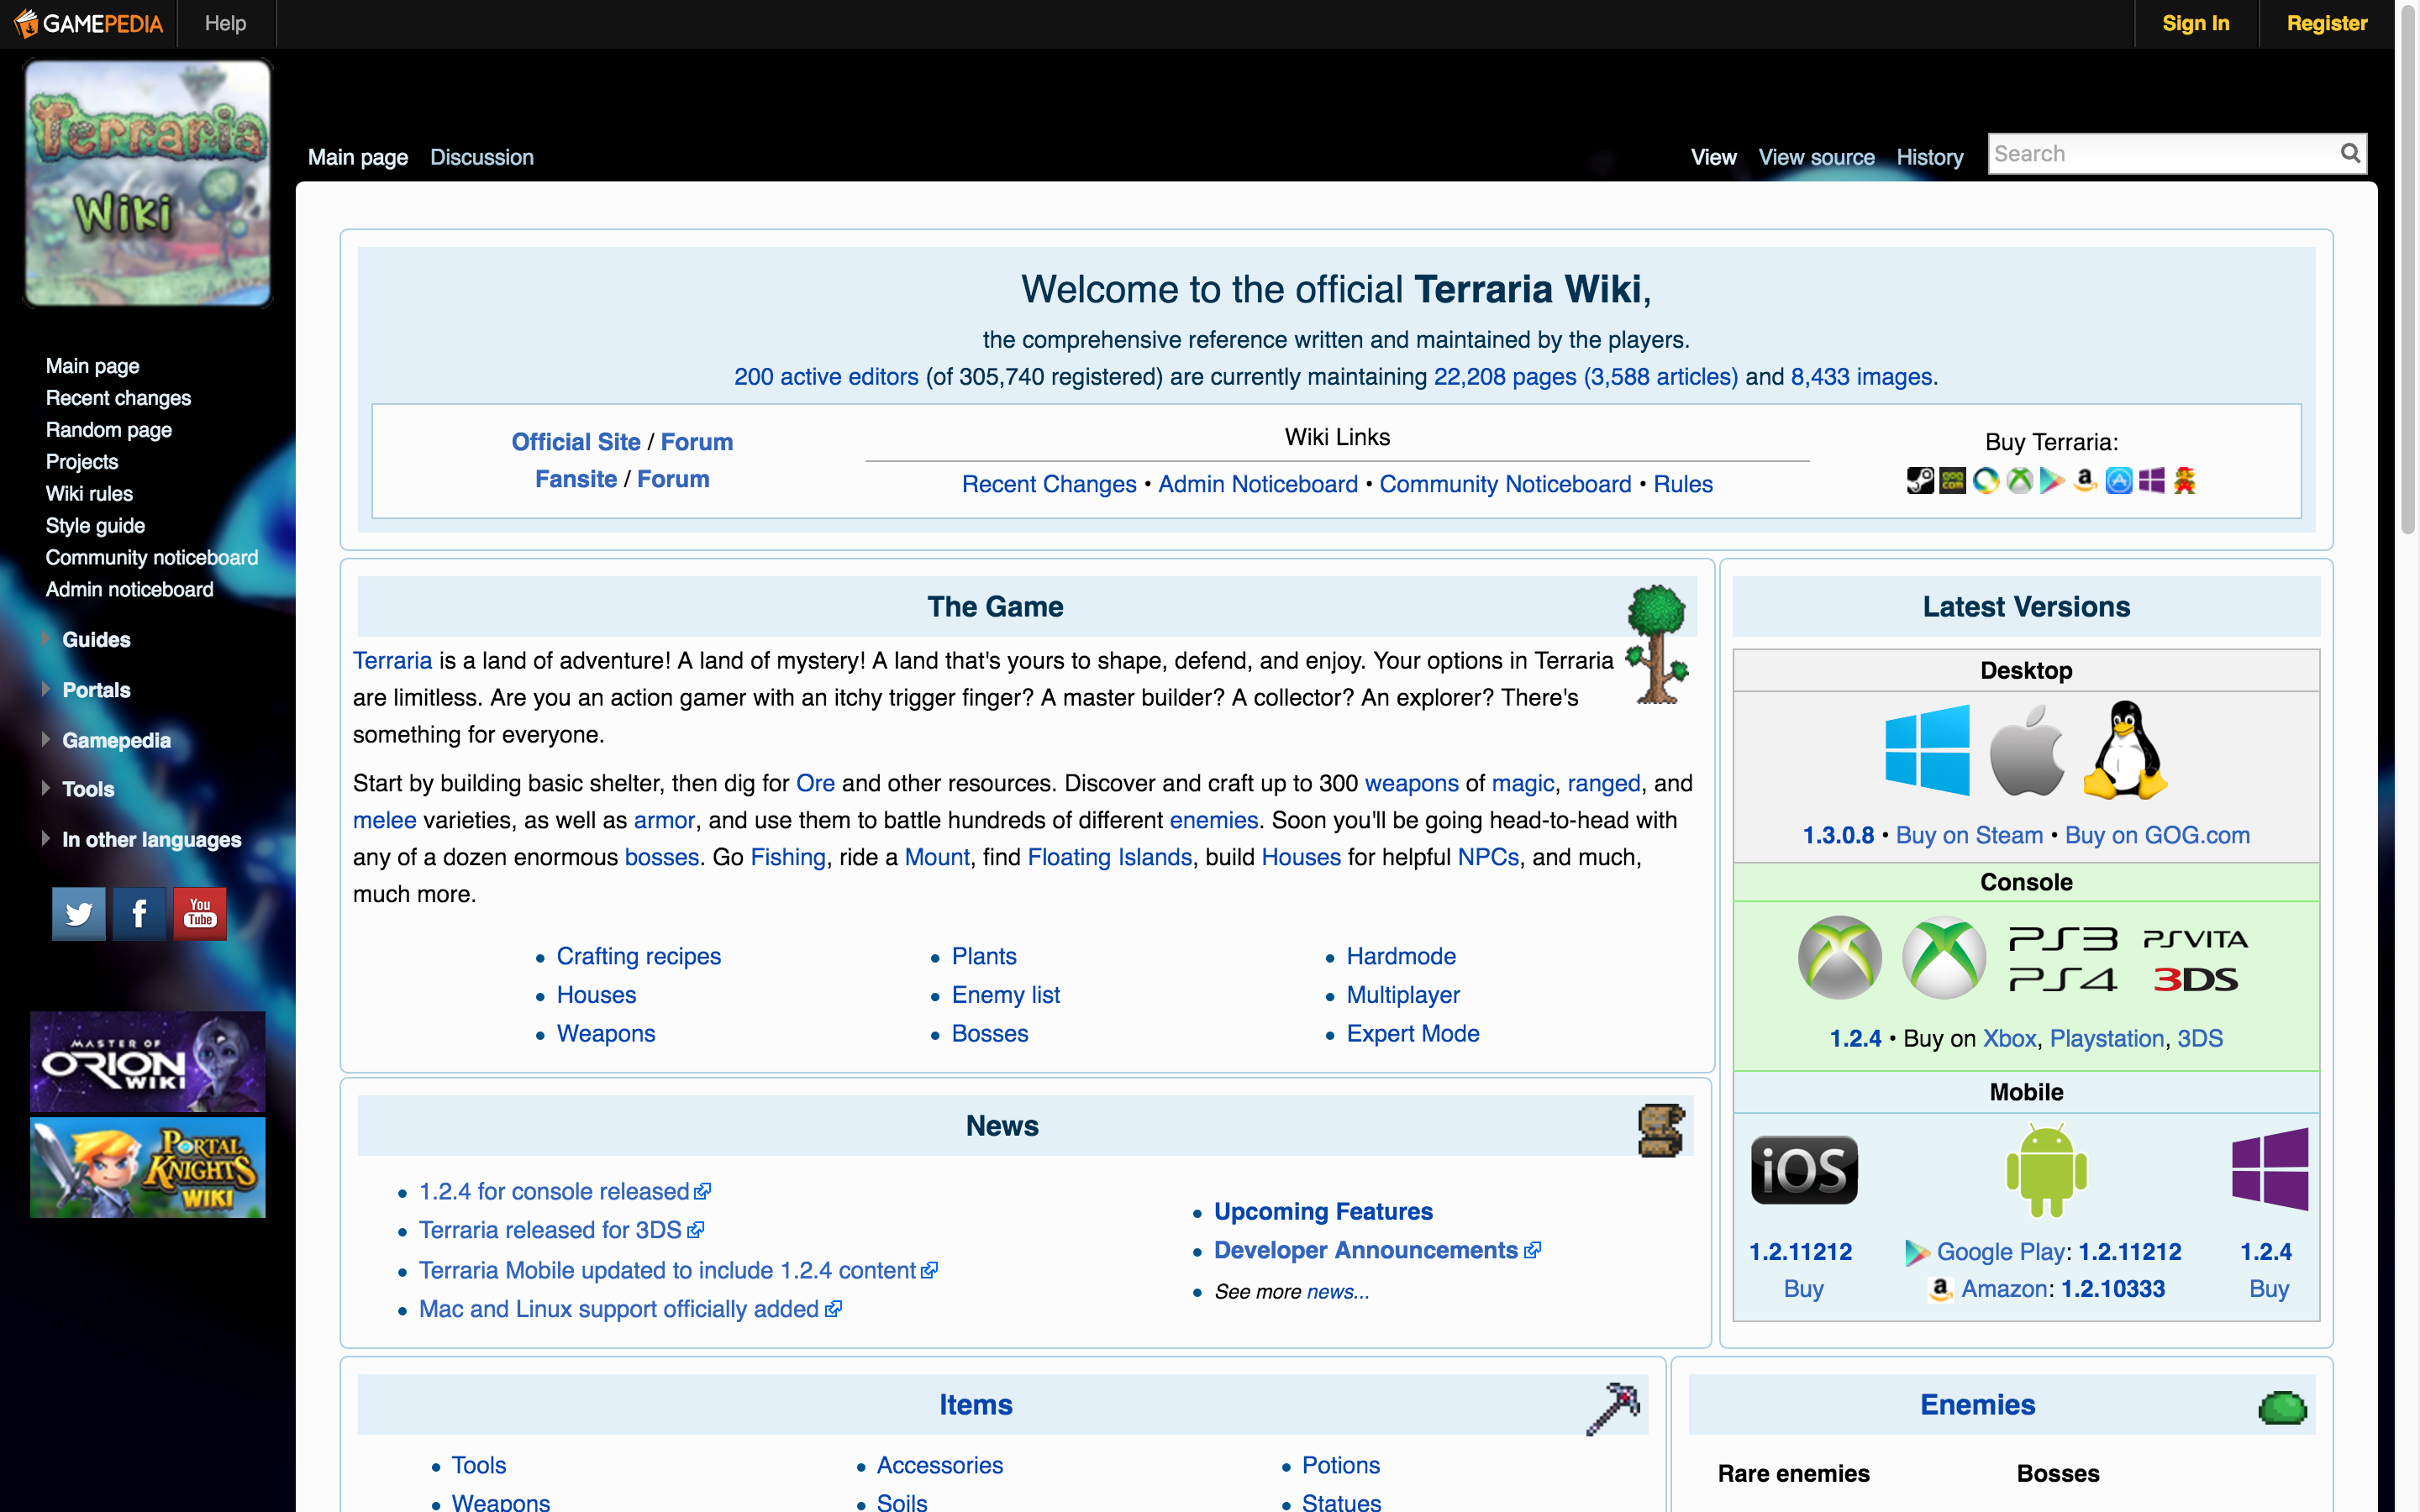This screenshot has height=1512, width=2420.
Task: Click the small Xbox icon under Buy Terraria
Action: pyautogui.click(x=2019, y=481)
